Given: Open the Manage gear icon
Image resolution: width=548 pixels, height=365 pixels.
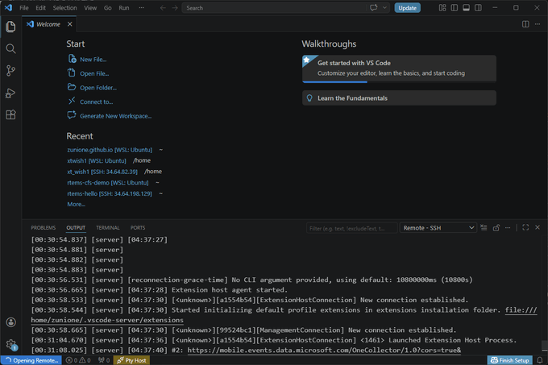Looking at the screenshot, I should click(10, 344).
